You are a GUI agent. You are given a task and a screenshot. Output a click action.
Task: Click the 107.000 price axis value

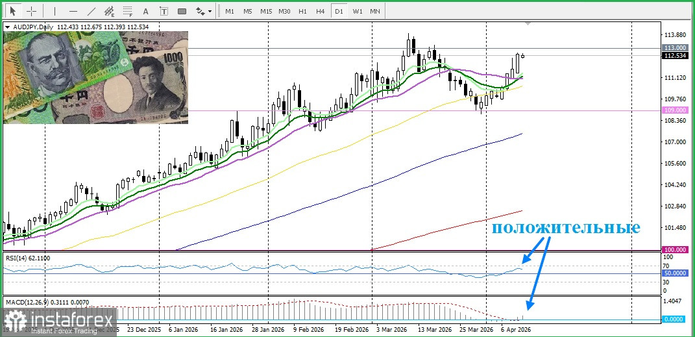(x=674, y=142)
